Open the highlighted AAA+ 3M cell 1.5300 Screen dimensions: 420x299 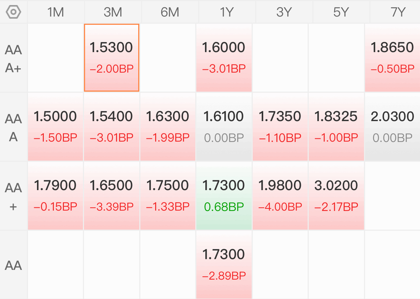click(x=112, y=57)
